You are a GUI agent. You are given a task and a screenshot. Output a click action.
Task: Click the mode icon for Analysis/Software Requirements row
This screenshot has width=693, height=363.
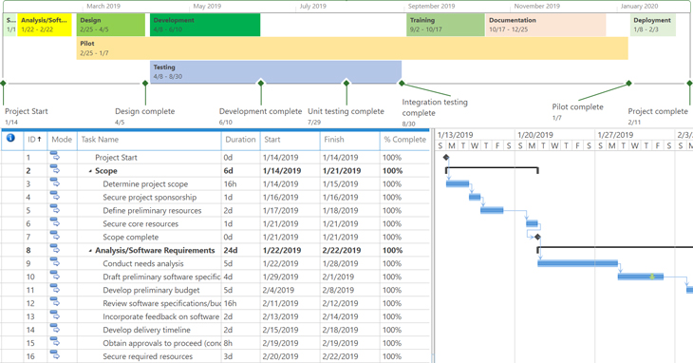55,249
